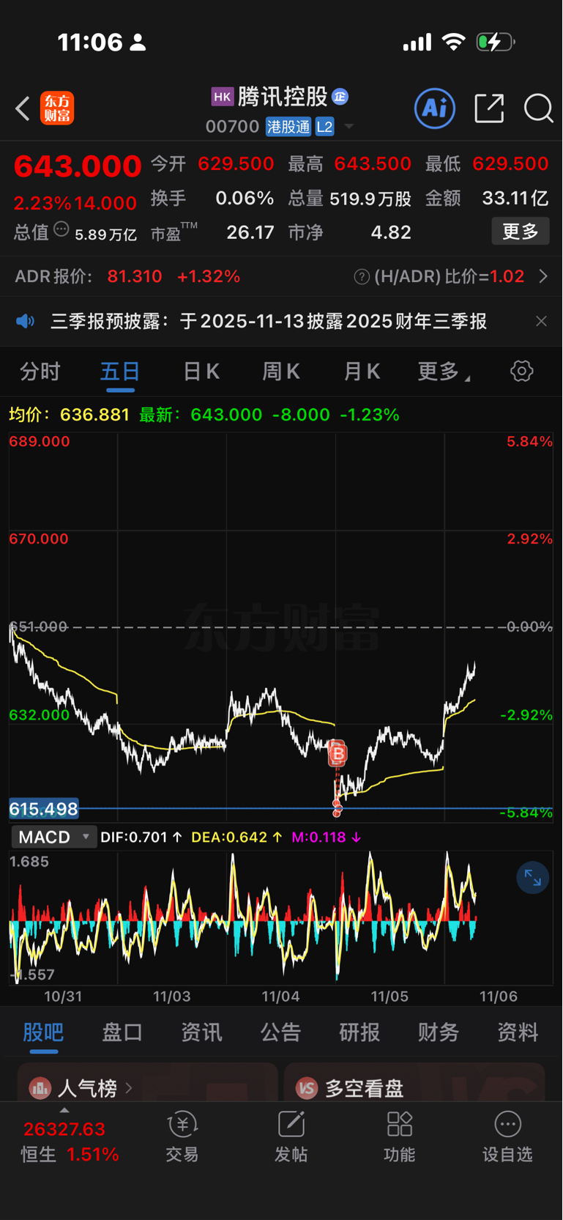Tap the 东方财富 orange logo icon
Viewport: 563px width, 1220px height.
(57, 108)
